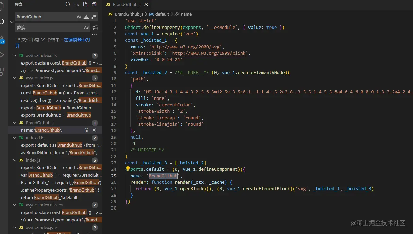The width and height of the screenshot is (413, 234).
Task: Open the Run and Debug view
Action: click(2, 55)
